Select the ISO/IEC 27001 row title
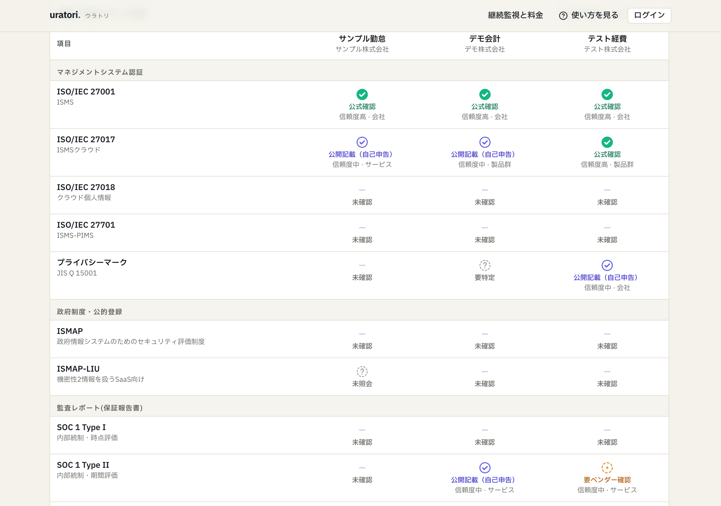721x506 pixels. pyautogui.click(x=86, y=92)
